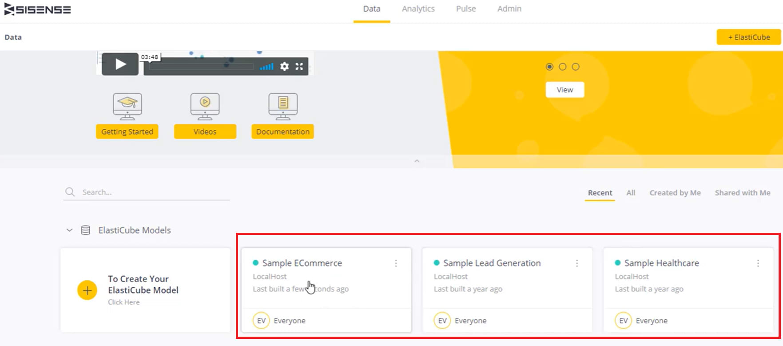Click the Getting Started graduation cap icon
The image size is (783, 346).
point(127,107)
